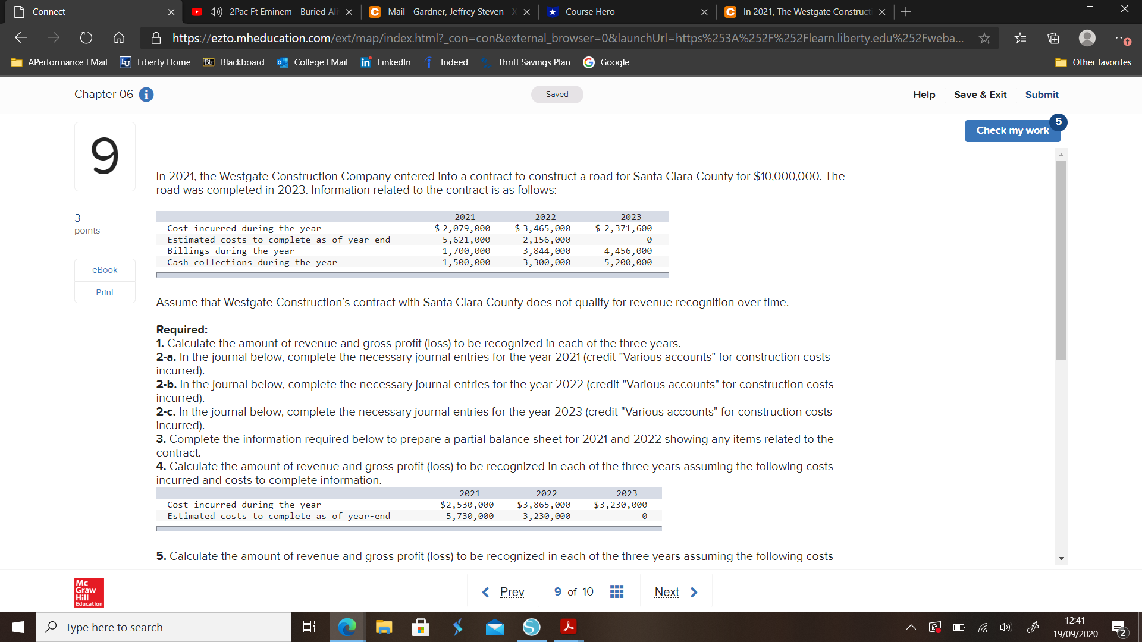This screenshot has width=1142, height=642.
Task: Click the Submit link
Action: [x=1041, y=95]
